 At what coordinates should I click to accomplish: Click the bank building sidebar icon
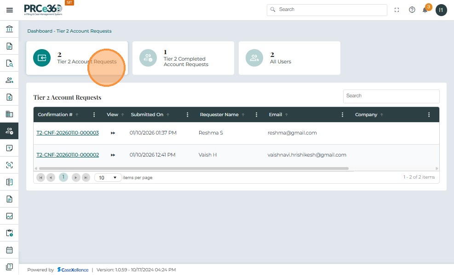(x=9, y=29)
